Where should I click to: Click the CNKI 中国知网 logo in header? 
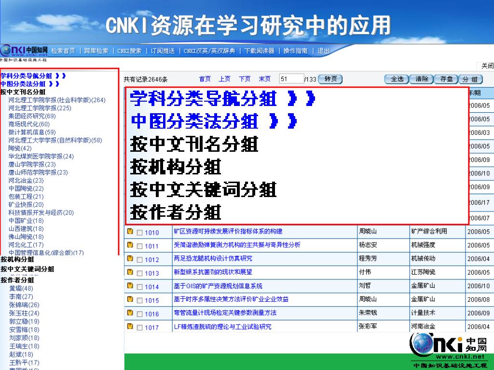tap(24, 50)
